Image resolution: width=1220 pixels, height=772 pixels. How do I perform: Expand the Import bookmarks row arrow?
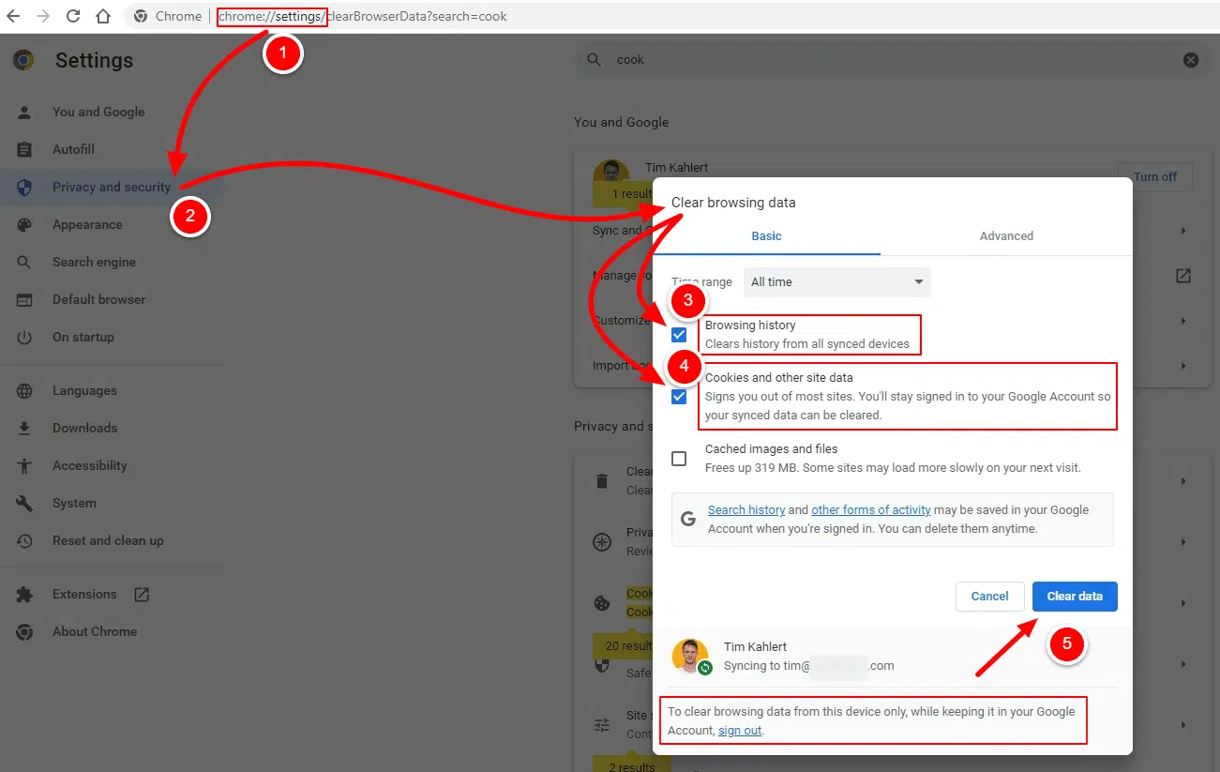pyautogui.click(x=1183, y=366)
